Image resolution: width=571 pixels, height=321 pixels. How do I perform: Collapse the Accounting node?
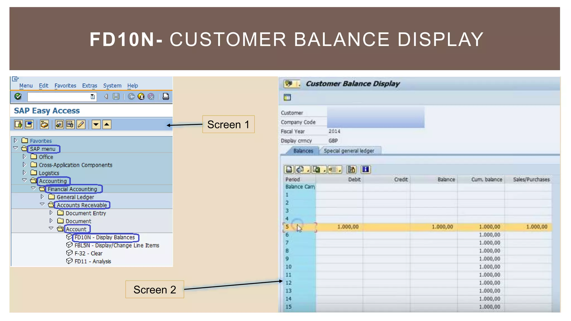(x=25, y=181)
